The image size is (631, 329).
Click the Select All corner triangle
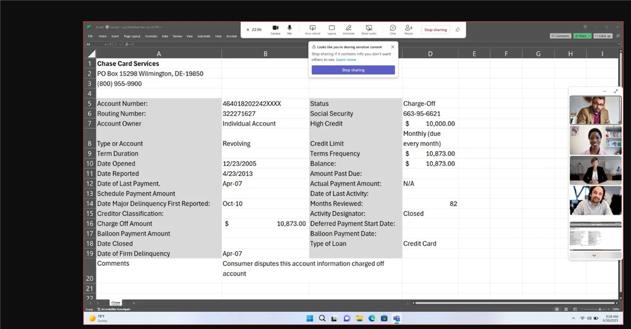[x=92, y=53]
